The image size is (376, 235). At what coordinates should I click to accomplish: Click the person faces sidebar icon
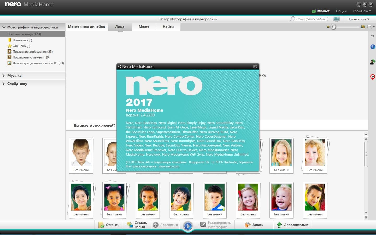[x=373, y=62]
